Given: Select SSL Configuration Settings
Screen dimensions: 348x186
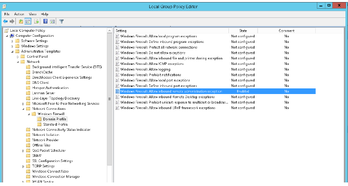Looking at the screenshot, I should coord(52,161).
